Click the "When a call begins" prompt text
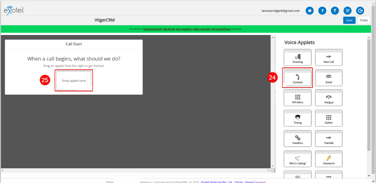The image size is (376, 183). click(x=74, y=59)
